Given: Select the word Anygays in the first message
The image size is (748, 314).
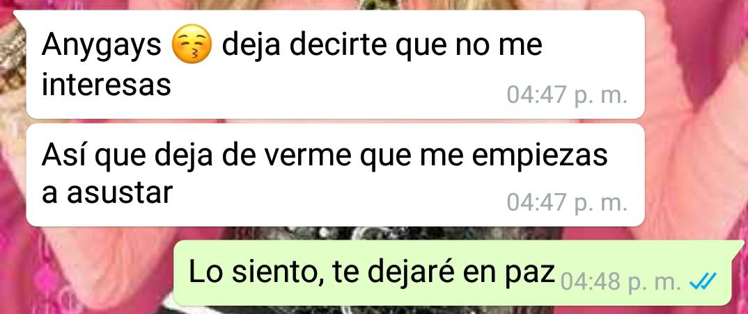Looking at the screenshot, I should tap(102, 46).
